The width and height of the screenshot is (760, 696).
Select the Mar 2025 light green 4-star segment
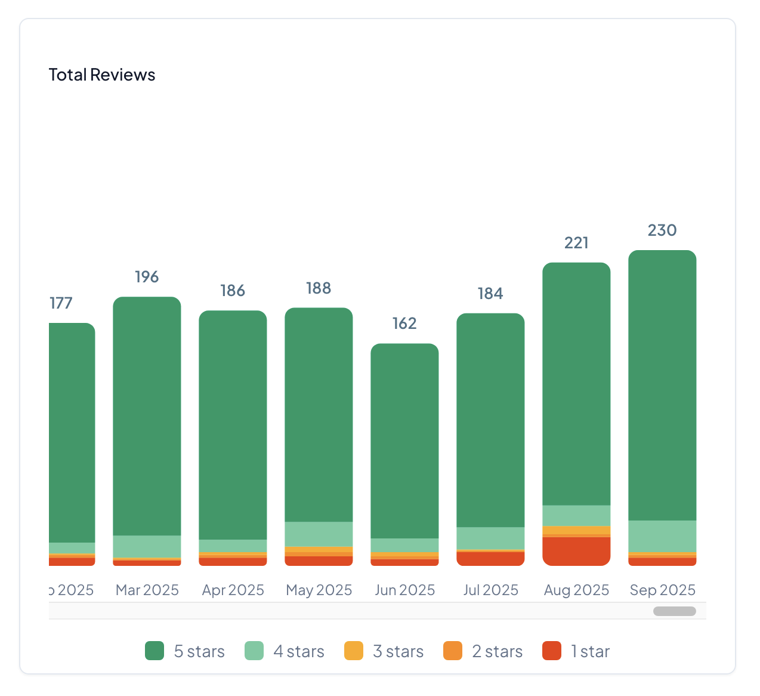[x=147, y=546]
